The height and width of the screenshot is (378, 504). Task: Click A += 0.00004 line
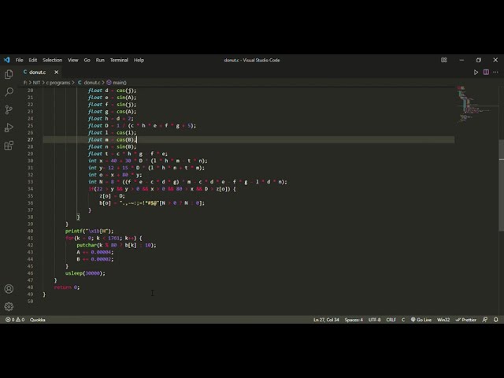click(94, 252)
